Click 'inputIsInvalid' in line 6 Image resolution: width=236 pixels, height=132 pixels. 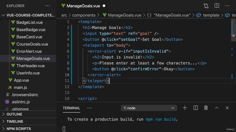(x=149, y=51)
